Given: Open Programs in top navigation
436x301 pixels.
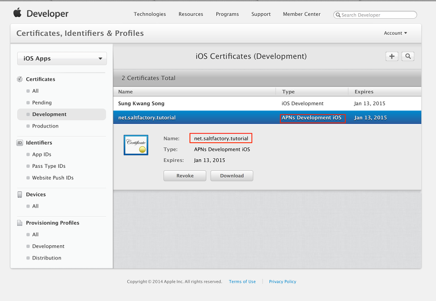Looking at the screenshot, I should [x=227, y=14].
